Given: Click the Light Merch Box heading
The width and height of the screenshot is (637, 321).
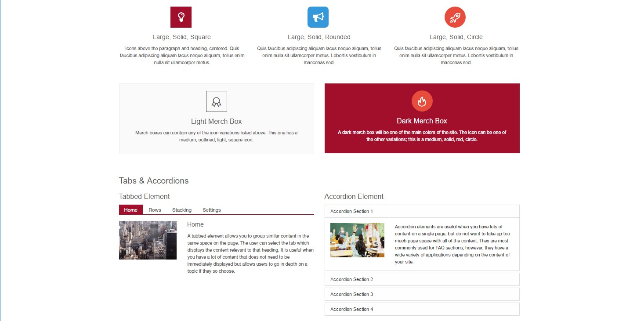Looking at the screenshot, I should (x=216, y=121).
